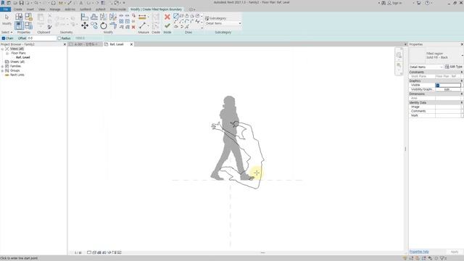Collapse the Constraints section

pos(462,72)
